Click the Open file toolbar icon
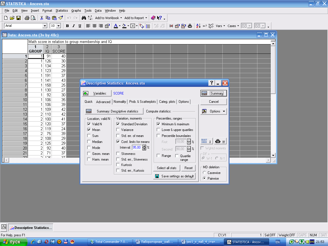This screenshot has height=246, width=328. coord(12,18)
